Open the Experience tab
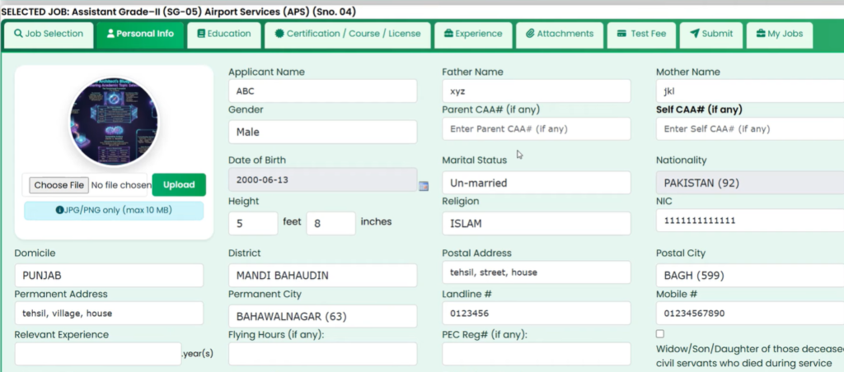Screen dimensions: 844x372 pyautogui.click(x=472, y=34)
